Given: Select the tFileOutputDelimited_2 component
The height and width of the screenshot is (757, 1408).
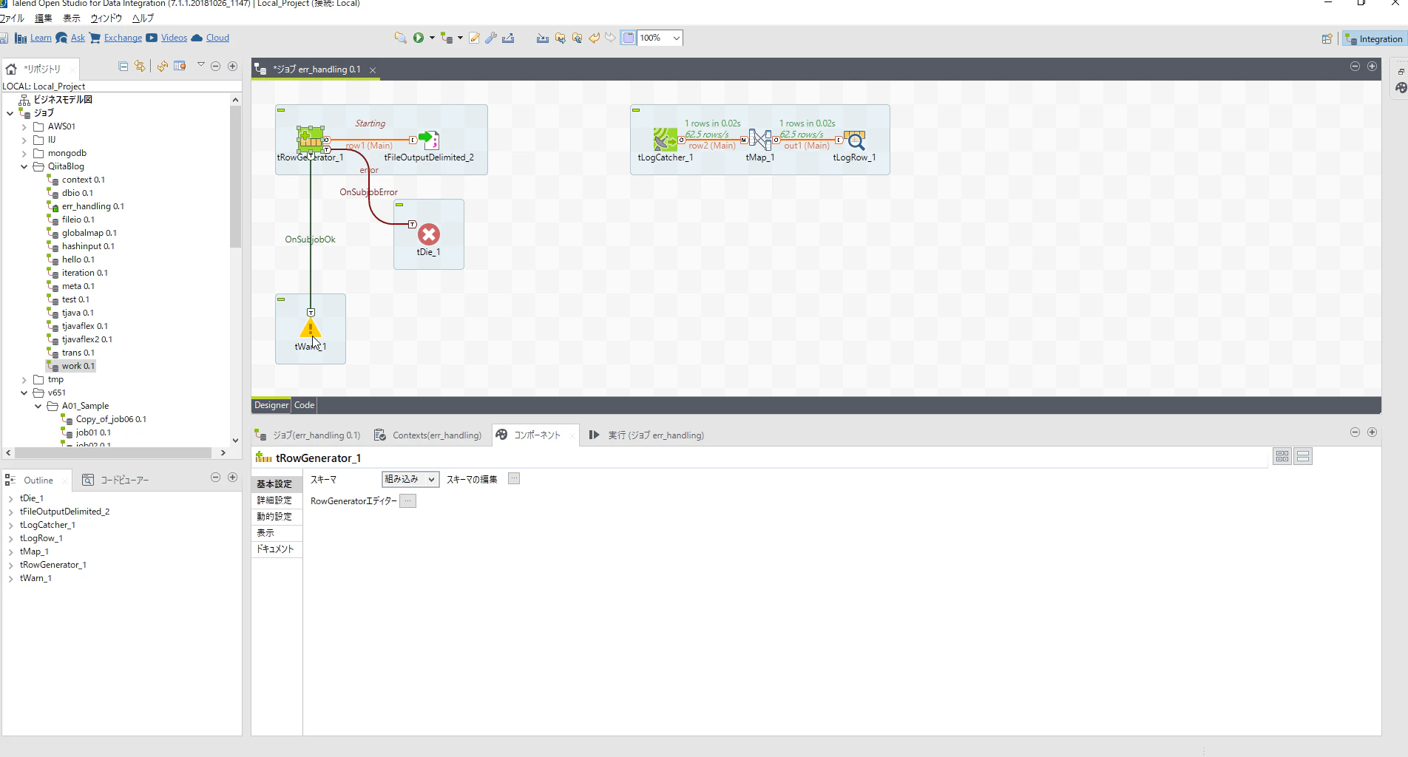Looking at the screenshot, I should pos(429,139).
